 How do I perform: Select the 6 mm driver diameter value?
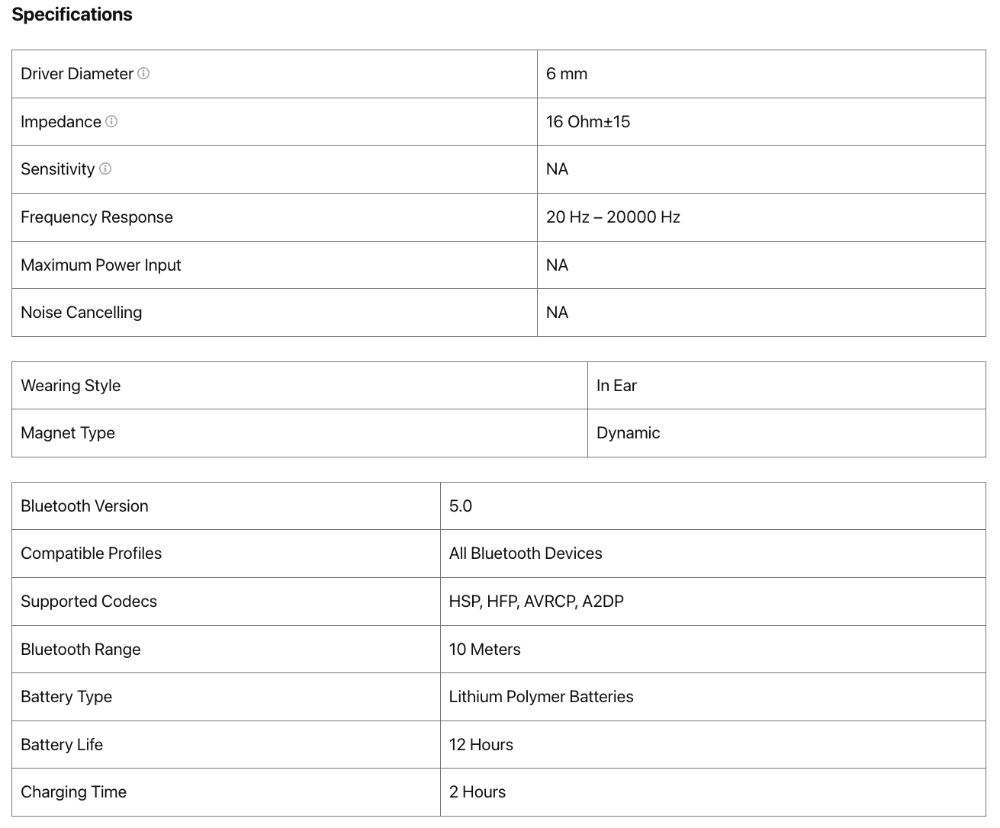(567, 74)
